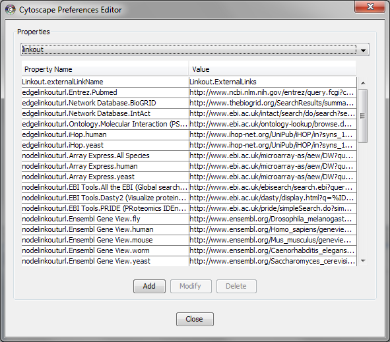Click the Cytoscape logo icon in title bar
The image size is (390, 342).
(x=10, y=10)
